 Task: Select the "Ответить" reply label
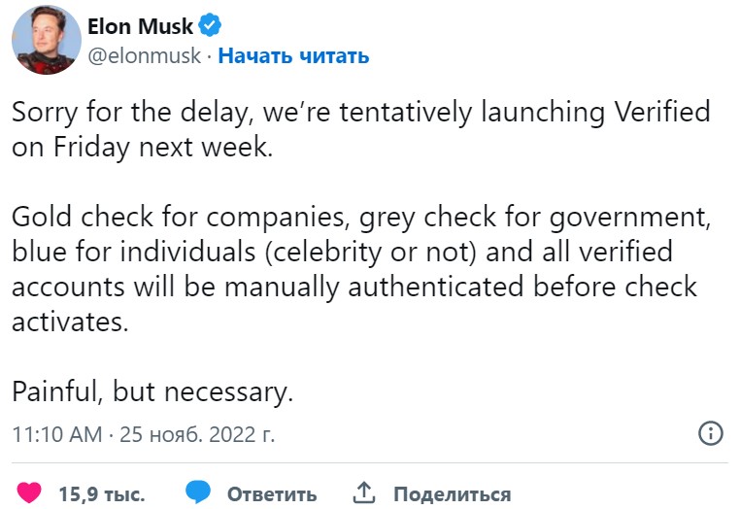272,493
